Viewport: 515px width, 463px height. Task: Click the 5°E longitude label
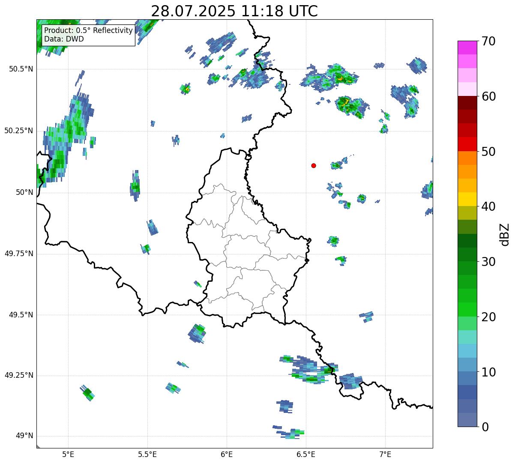68,454
